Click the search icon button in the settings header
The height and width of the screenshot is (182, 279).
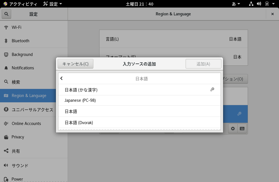[6, 14]
